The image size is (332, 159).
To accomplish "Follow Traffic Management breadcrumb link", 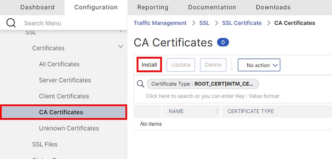I will pyautogui.click(x=160, y=23).
